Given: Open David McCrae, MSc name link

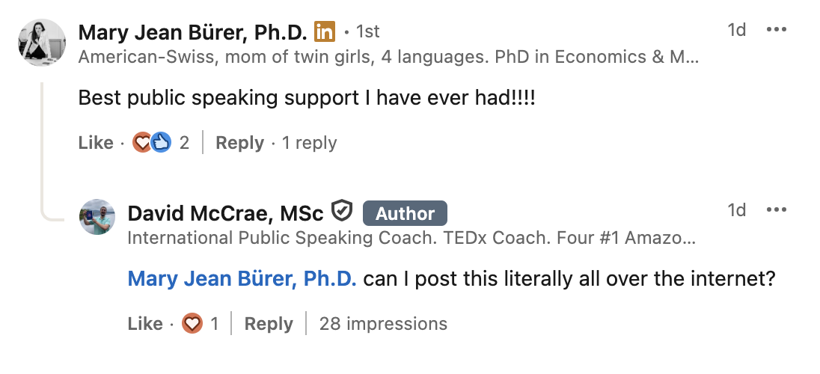Looking at the screenshot, I should (225, 213).
